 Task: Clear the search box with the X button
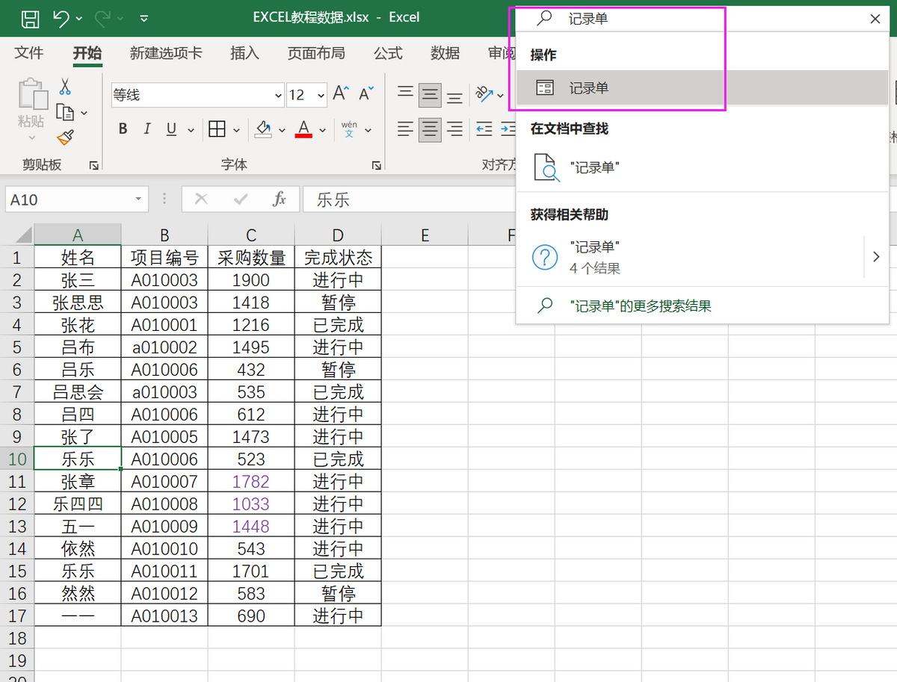click(875, 19)
